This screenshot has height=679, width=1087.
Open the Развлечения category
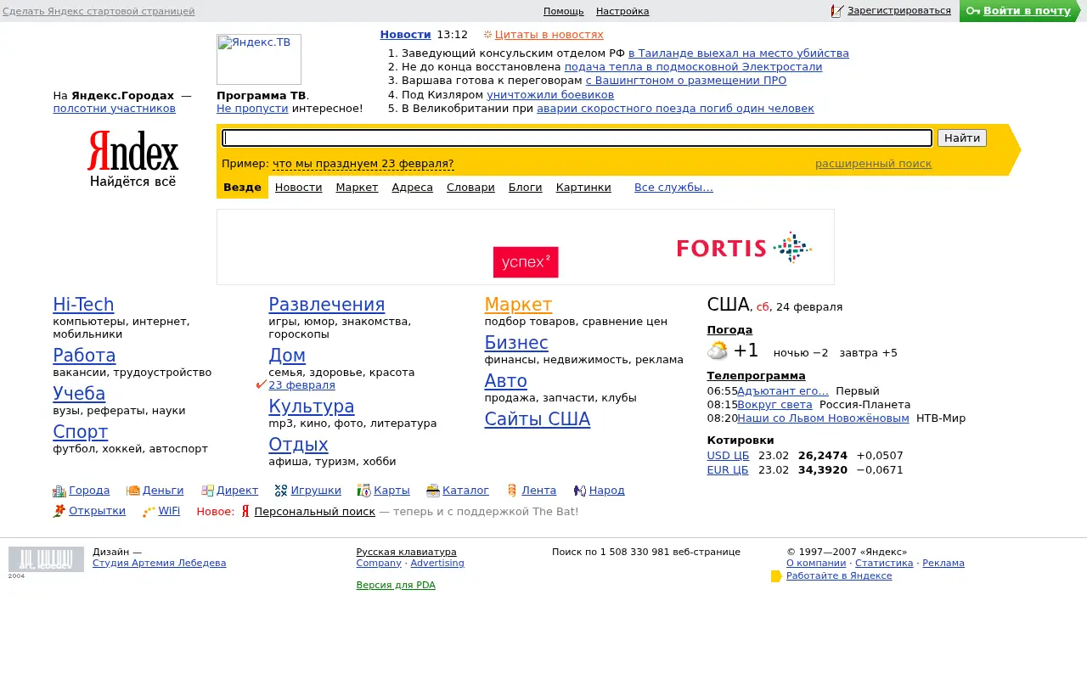(327, 305)
